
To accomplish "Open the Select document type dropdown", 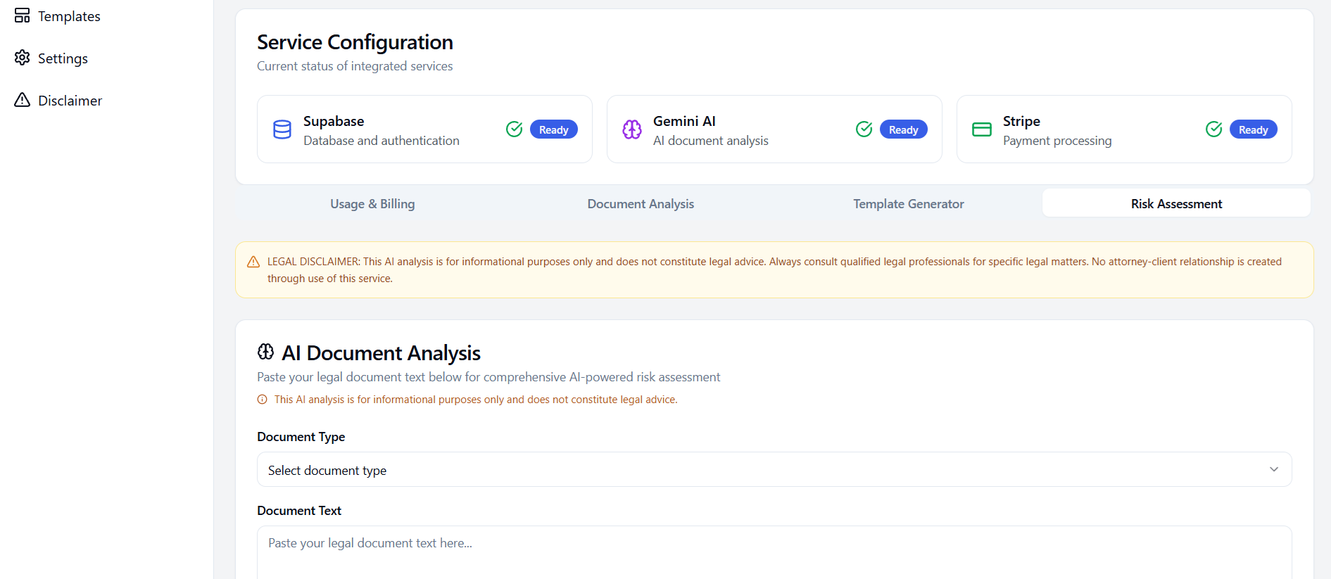I will tap(774, 469).
